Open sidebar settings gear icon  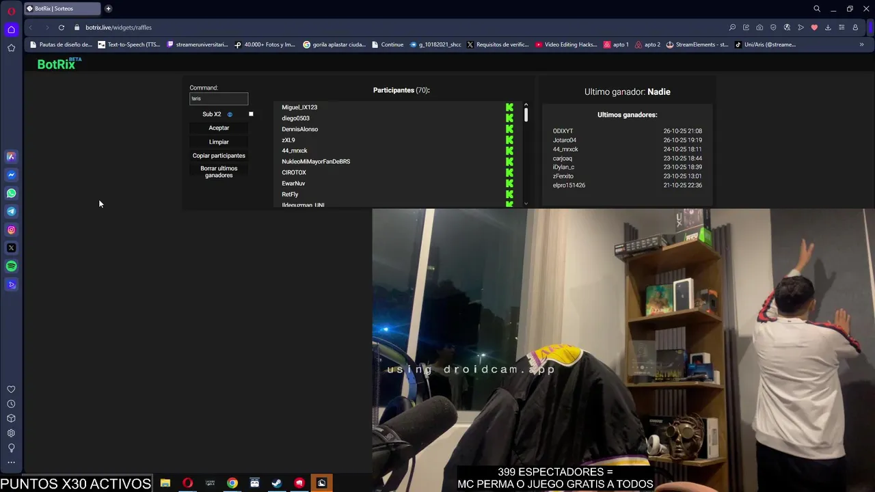point(11,433)
